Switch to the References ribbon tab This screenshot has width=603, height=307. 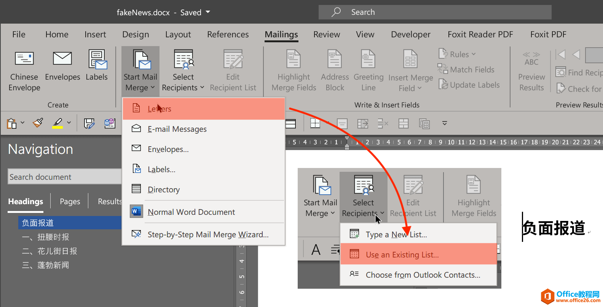(x=228, y=35)
